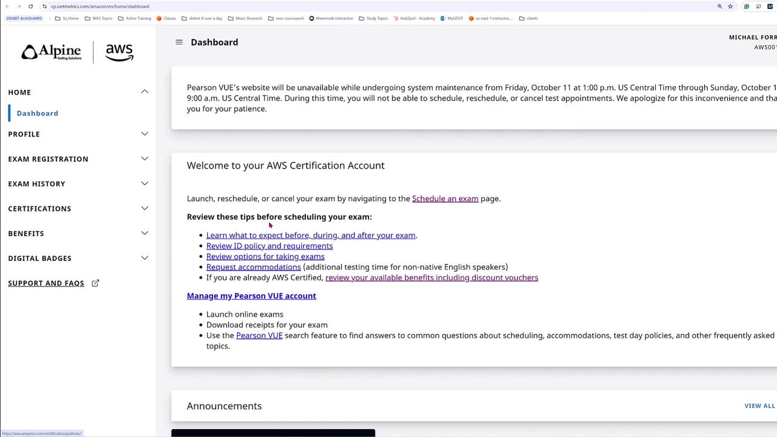Open the Schedule an exam link
The image size is (777, 437).
(x=445, y=198)
